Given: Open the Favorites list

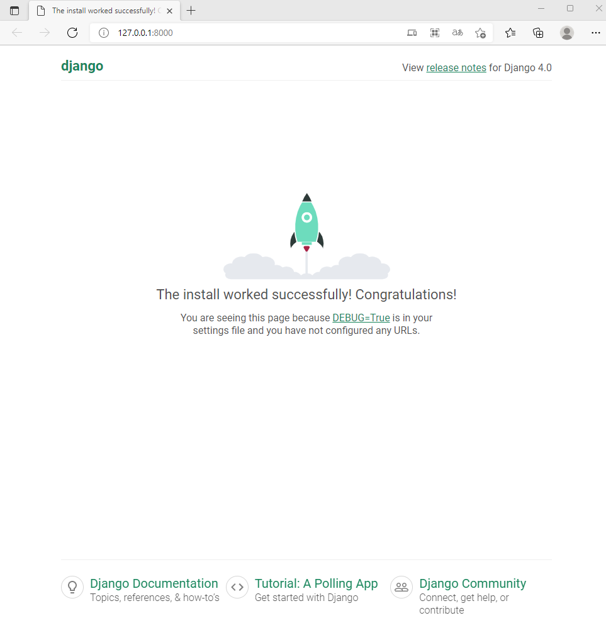Looking at the screenshot, I should [x=510, y=33].
